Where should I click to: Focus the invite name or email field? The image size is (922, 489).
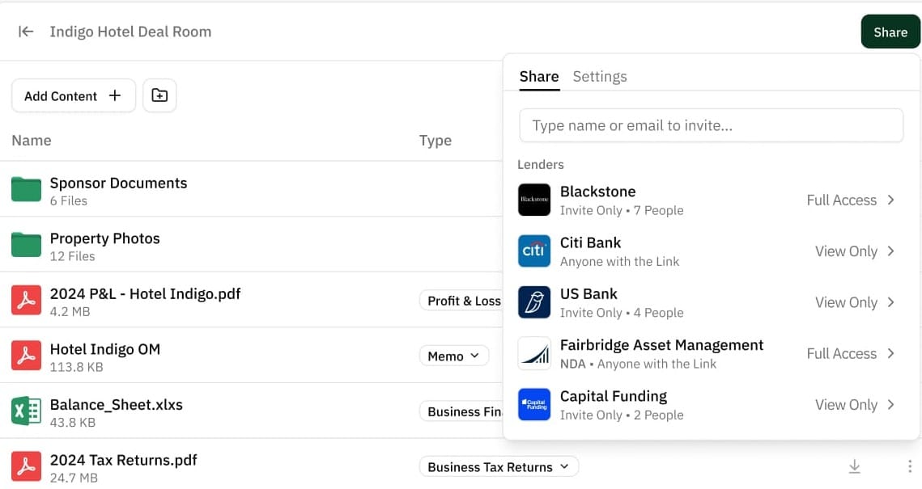[711, 125]
